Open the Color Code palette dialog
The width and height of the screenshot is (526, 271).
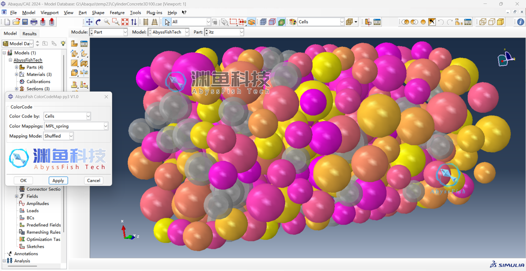(292, 22)
